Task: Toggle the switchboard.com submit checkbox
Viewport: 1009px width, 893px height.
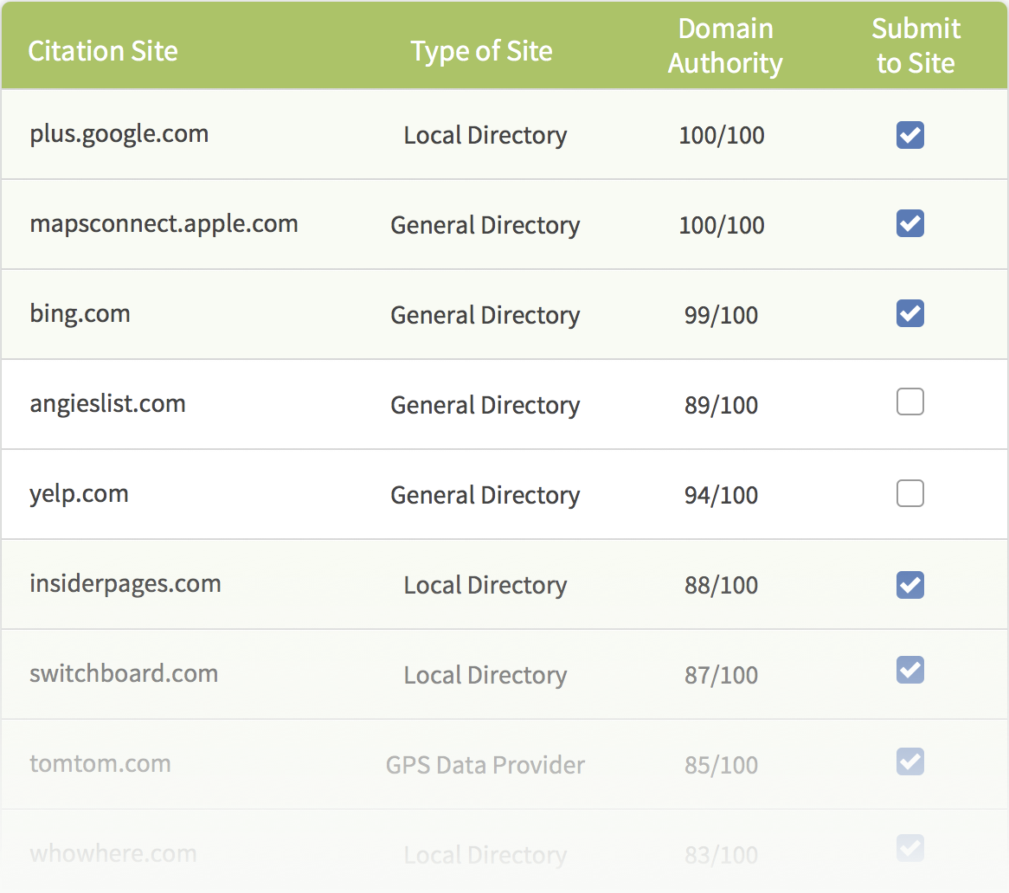Action: [x=909, y=671]
